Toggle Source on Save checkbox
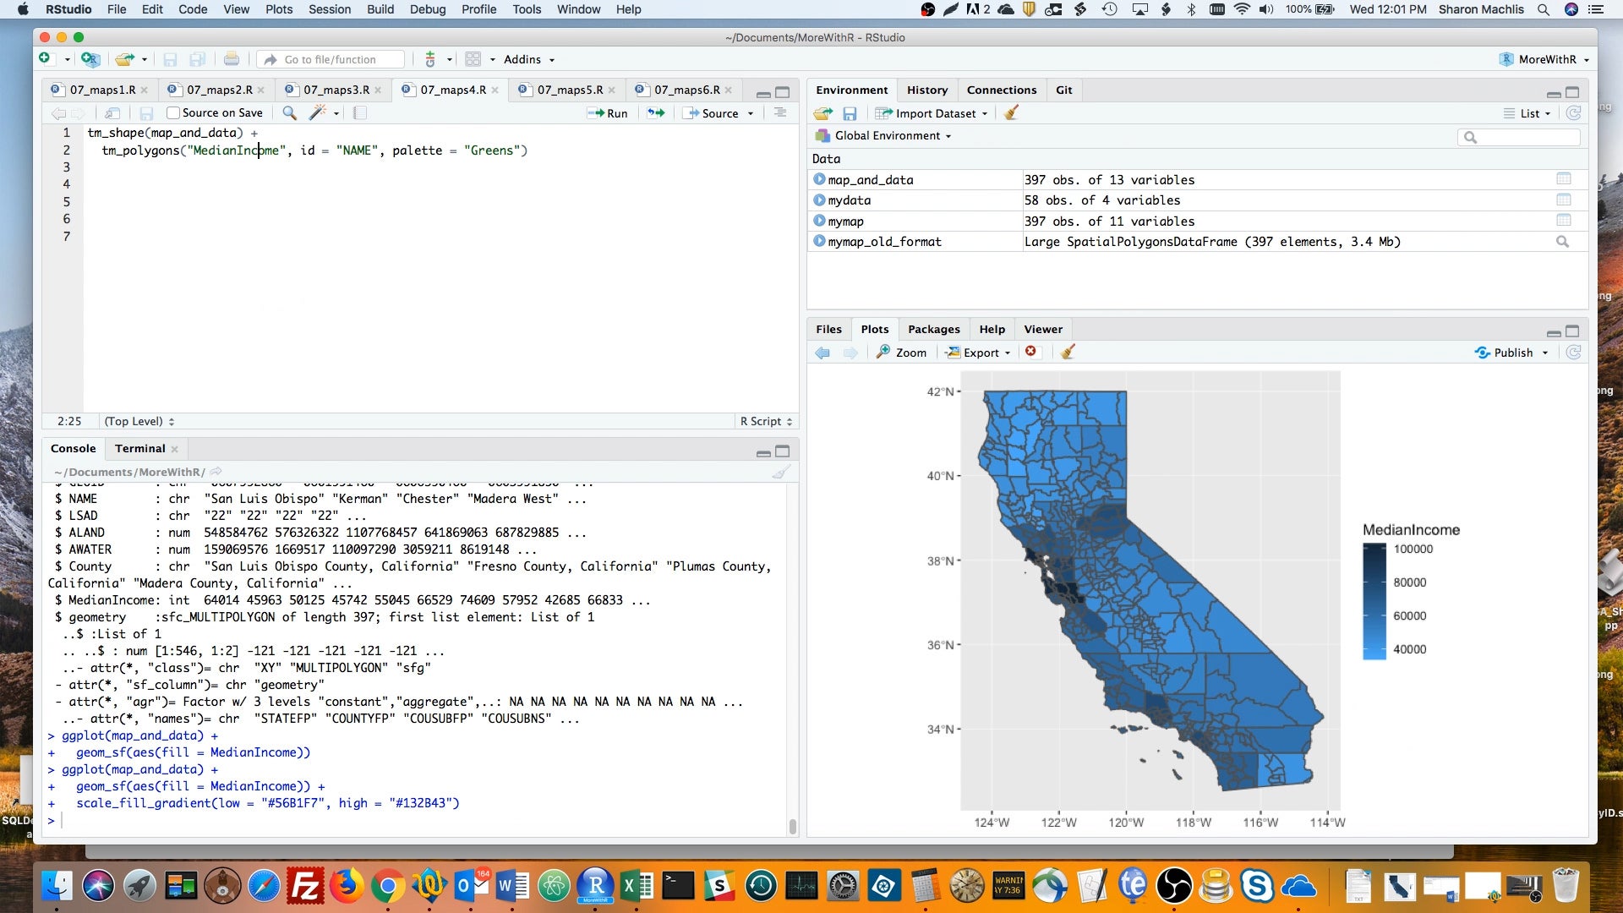Screen dimensions: 1623x913 click(x=173, y=113)
